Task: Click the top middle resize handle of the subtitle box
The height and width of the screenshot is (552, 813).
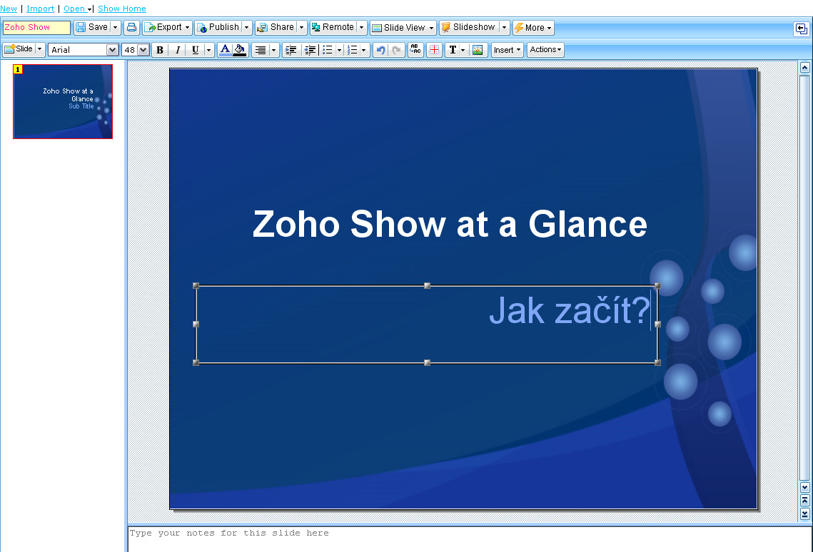Action: [x=428, y=286]
